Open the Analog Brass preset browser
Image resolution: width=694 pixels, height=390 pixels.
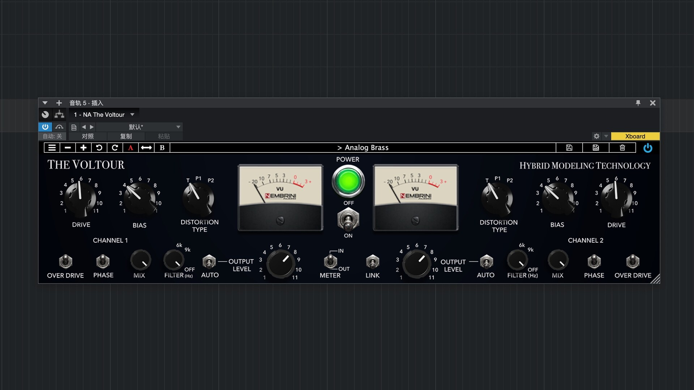[x=363, y=148]
